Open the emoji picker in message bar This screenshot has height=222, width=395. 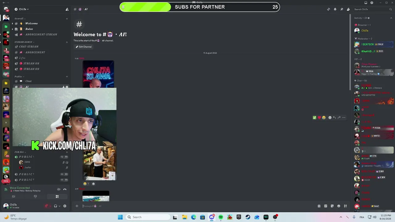(339, 206)
